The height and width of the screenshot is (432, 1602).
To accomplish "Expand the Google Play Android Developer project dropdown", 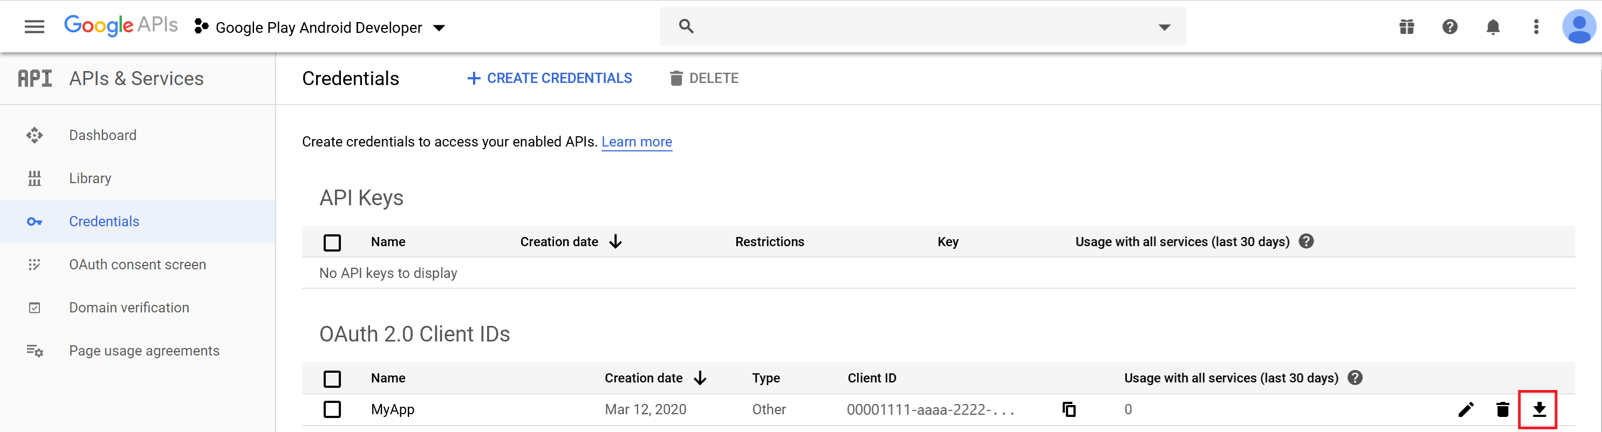I will coord(439,28).
